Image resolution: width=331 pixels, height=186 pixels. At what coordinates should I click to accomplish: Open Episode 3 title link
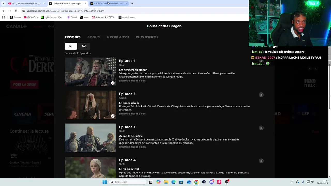(127, 127)
